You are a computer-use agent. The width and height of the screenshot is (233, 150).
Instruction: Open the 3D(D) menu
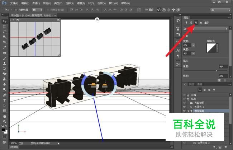tap(91, 3)
